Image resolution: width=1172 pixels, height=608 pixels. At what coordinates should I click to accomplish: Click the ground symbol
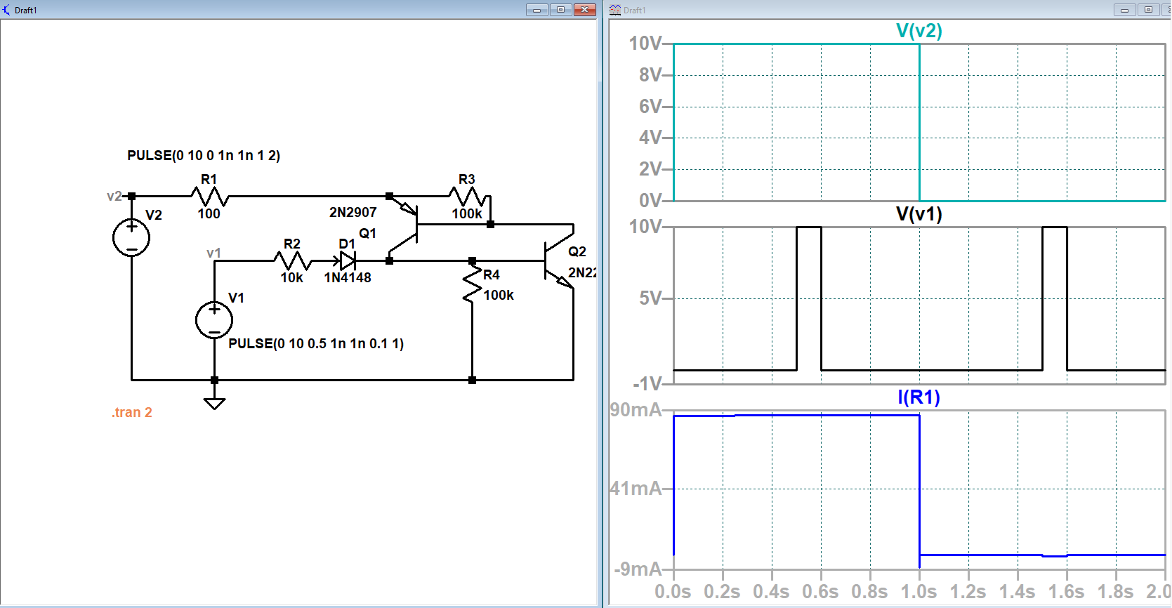point(214,402)
